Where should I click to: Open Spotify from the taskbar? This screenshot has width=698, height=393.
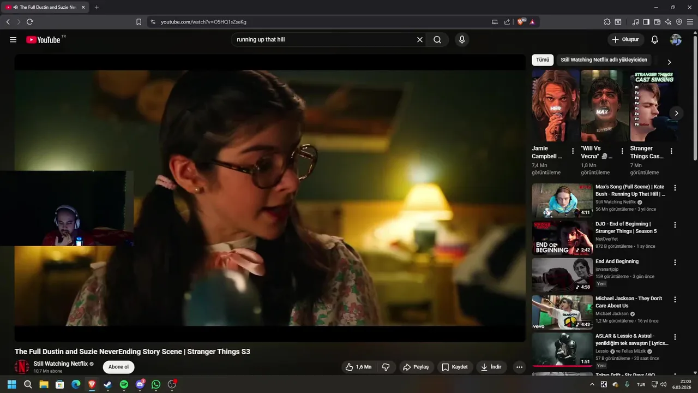point(124,384)
